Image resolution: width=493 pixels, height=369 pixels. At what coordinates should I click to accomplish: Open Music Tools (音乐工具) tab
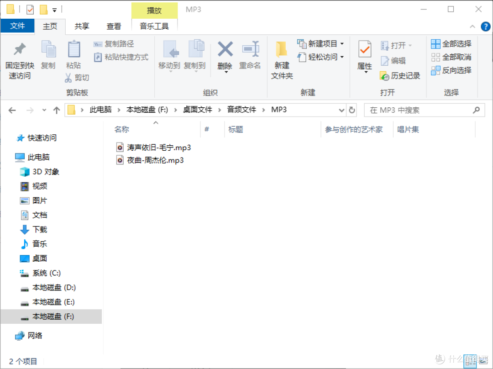tap(154, 26)
